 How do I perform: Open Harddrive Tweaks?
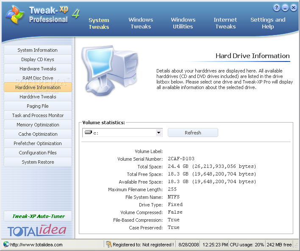38,97
